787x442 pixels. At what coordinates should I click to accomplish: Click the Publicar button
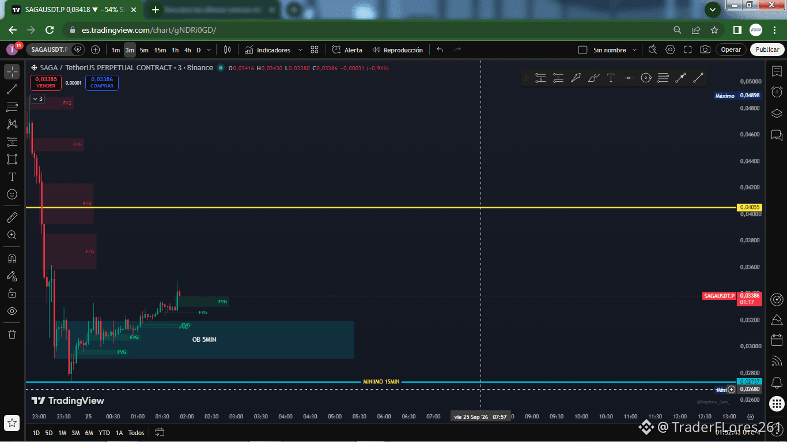pyautogui.click(x=767, y=49)
